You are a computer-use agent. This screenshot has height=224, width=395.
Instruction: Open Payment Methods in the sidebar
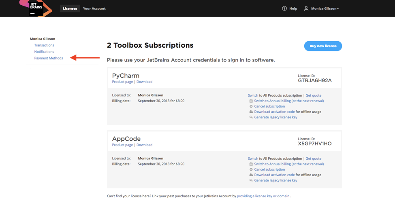coord(49,58)
